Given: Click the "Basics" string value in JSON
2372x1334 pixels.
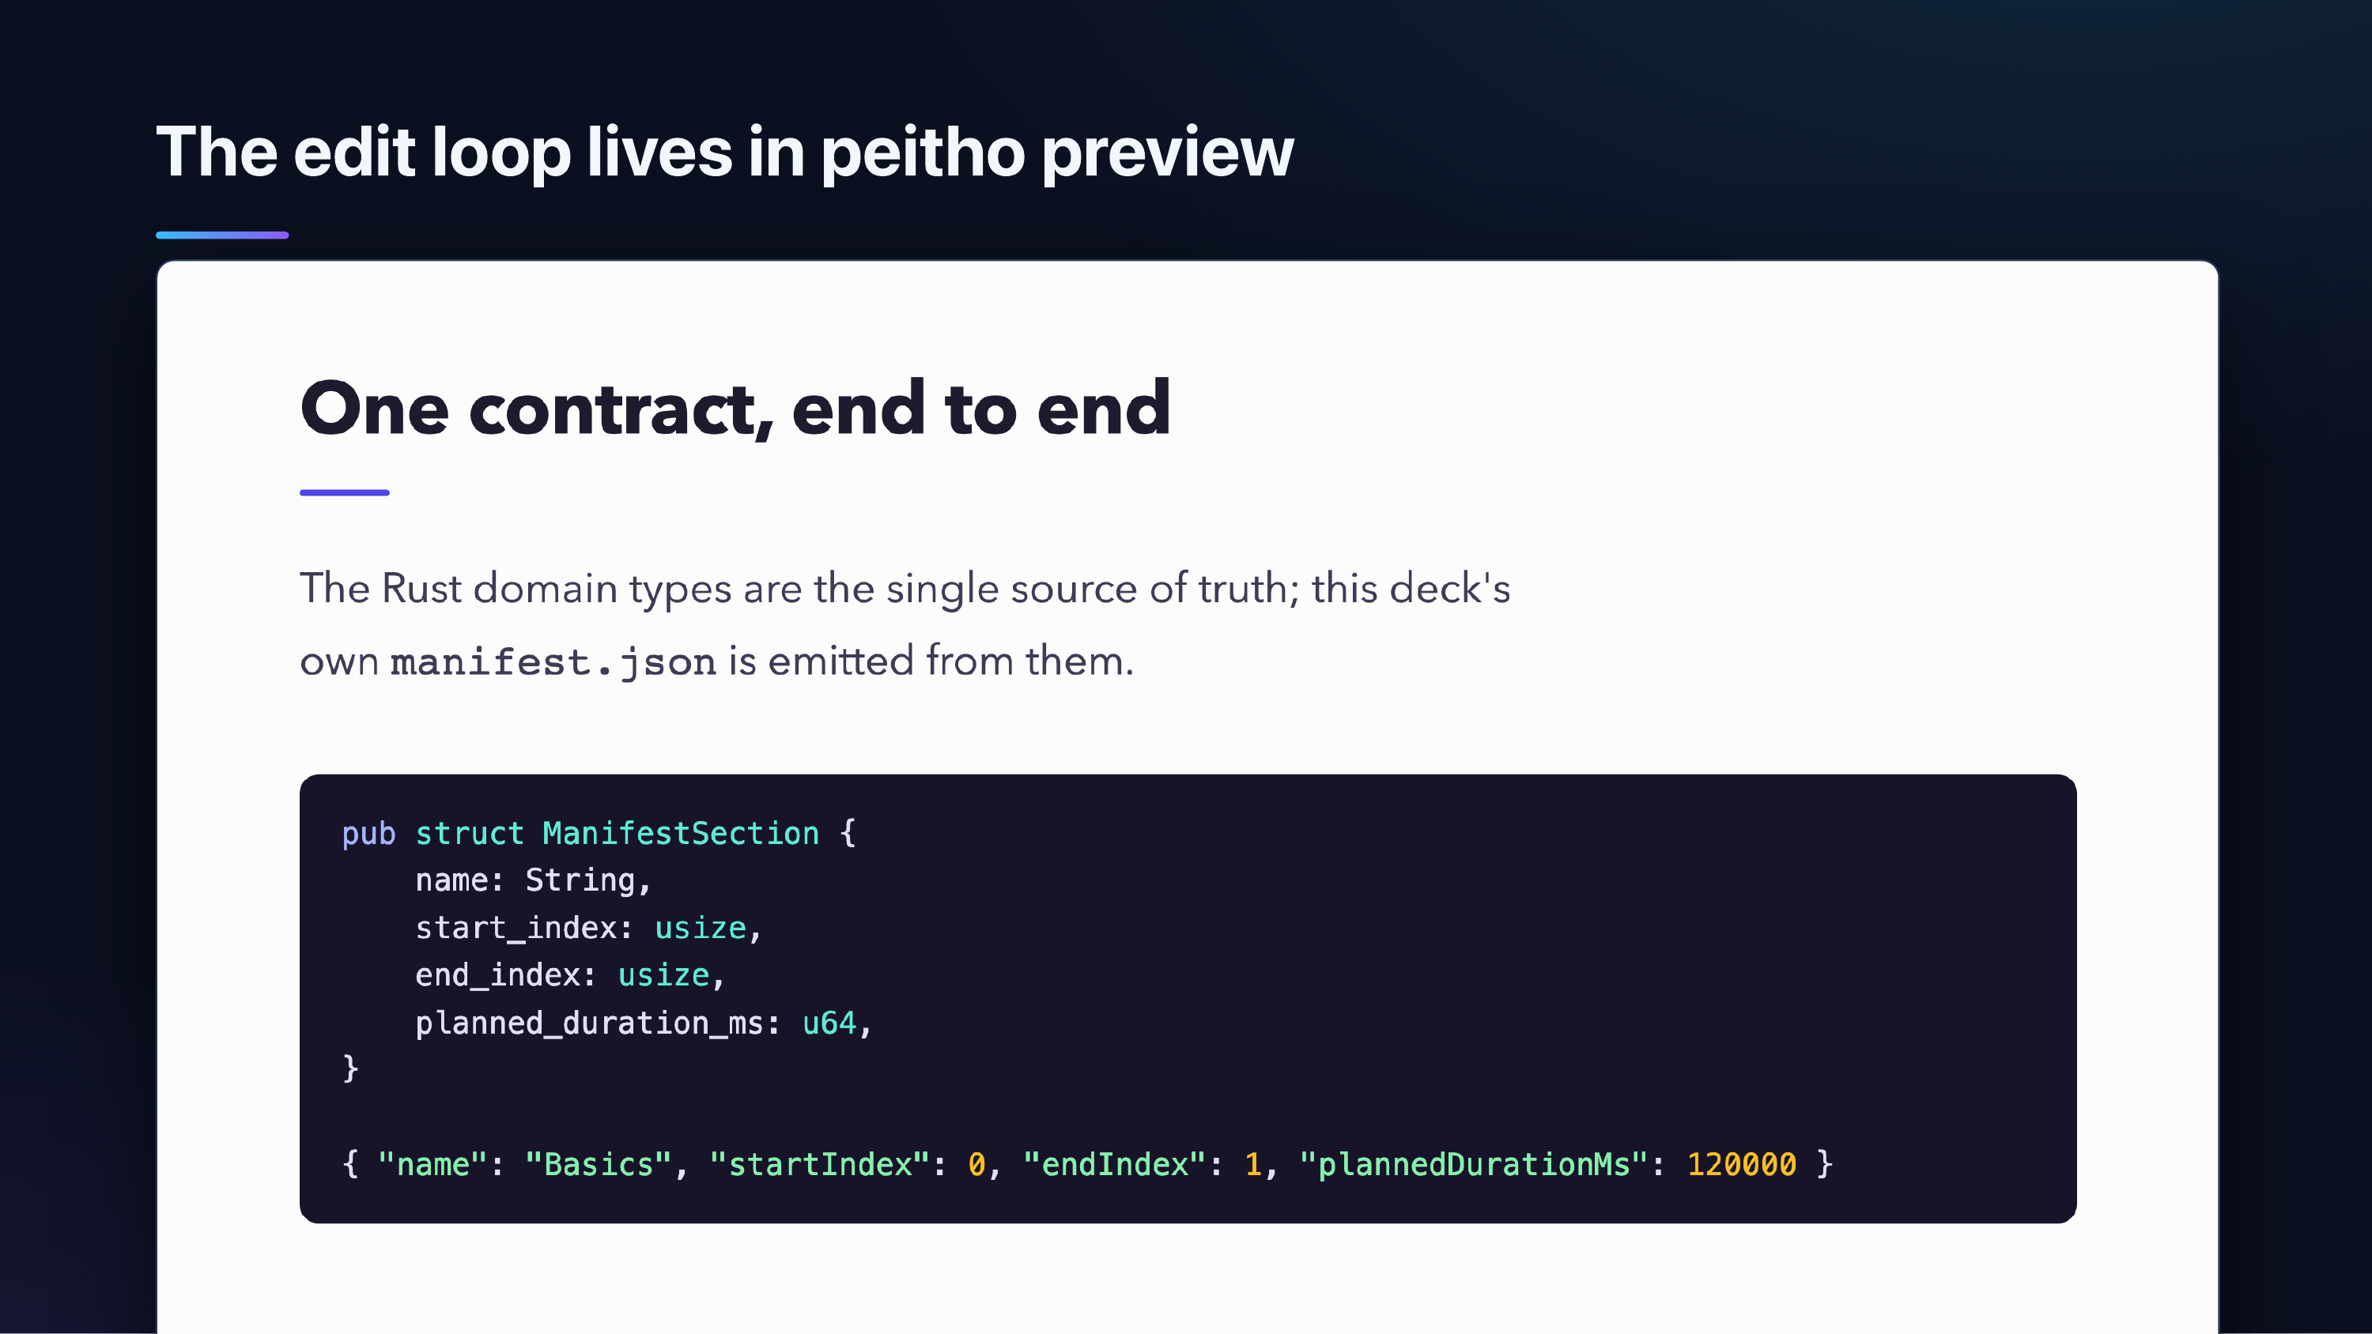Looking at the screenshot, I should click(599, 1166).
